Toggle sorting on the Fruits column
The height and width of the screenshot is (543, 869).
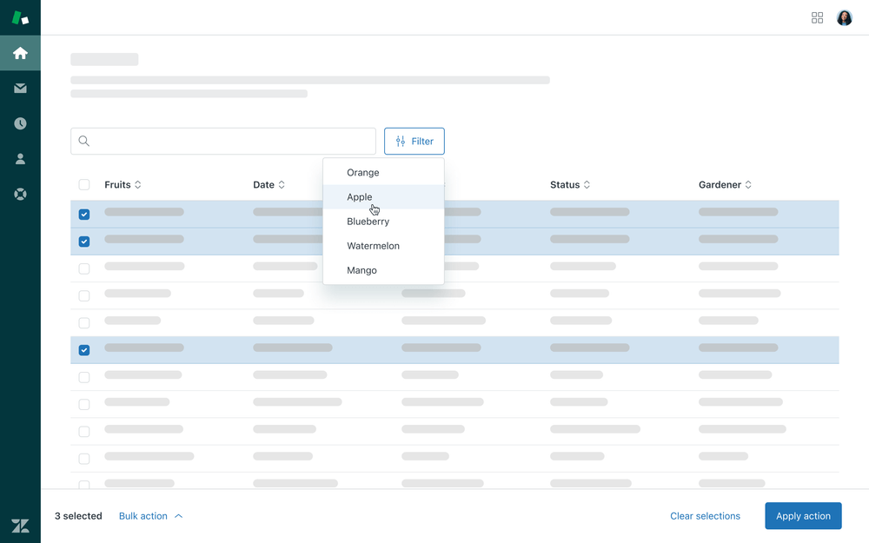(x=123, y=184)
